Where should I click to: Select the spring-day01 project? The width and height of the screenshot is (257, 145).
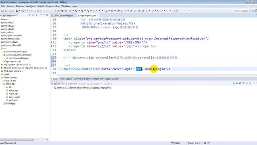pyautogui.click(x=8, y=23)
